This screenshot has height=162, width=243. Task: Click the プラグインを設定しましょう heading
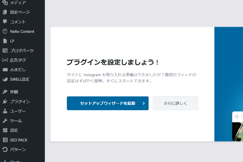click(113, 62)
